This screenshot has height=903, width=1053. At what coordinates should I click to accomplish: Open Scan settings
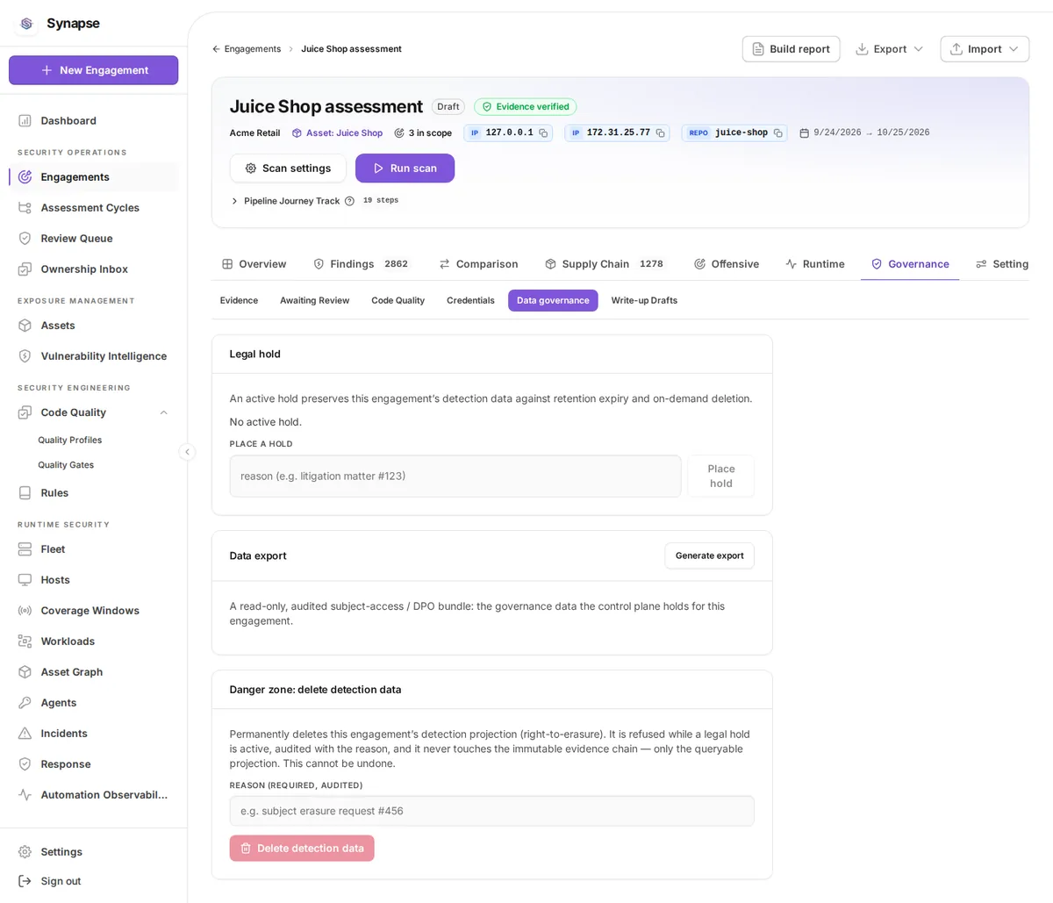(x=288, y=168)
